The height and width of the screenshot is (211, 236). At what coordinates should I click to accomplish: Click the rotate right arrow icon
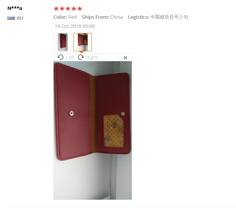pos(81,57)
